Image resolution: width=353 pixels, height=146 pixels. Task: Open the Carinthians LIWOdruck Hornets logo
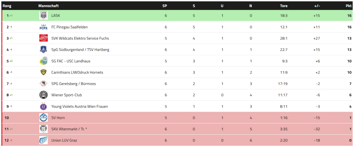43,72
